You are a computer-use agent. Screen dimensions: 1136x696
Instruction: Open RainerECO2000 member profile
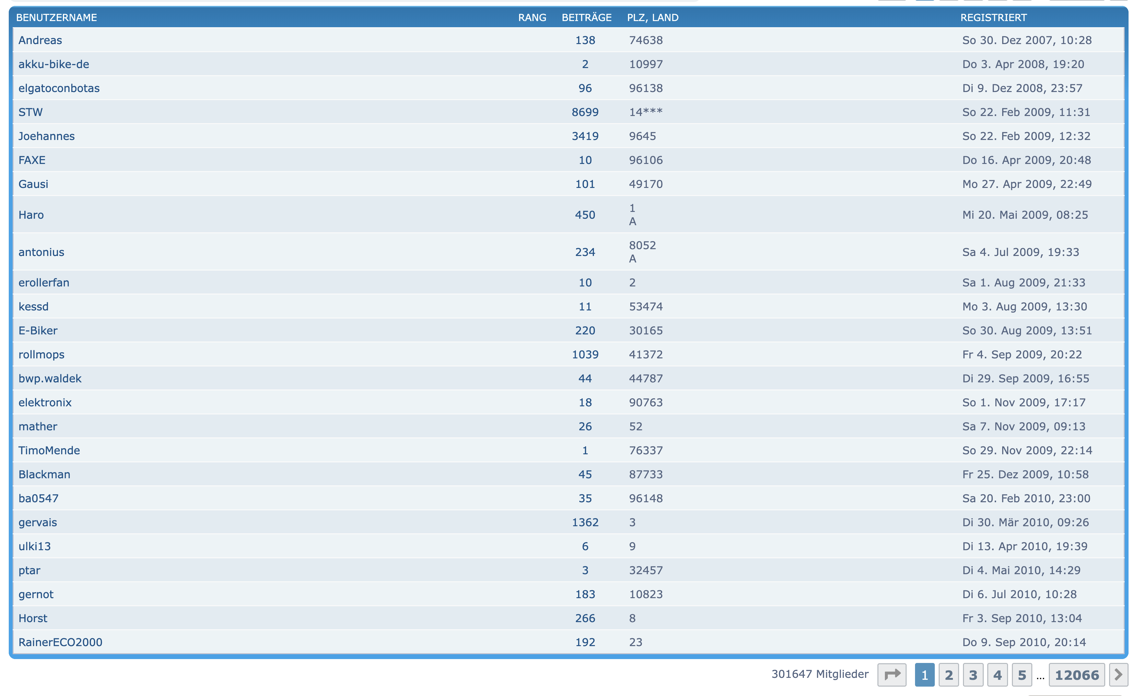tap(60, 642)
